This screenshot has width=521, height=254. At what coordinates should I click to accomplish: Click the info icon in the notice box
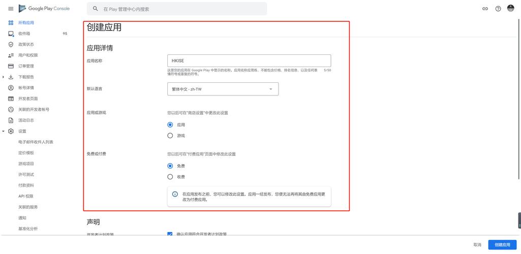point(175,194)
